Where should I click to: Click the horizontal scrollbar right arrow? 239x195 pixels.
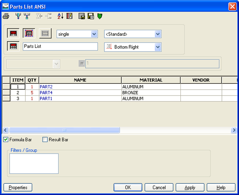[x=234, y=130]
